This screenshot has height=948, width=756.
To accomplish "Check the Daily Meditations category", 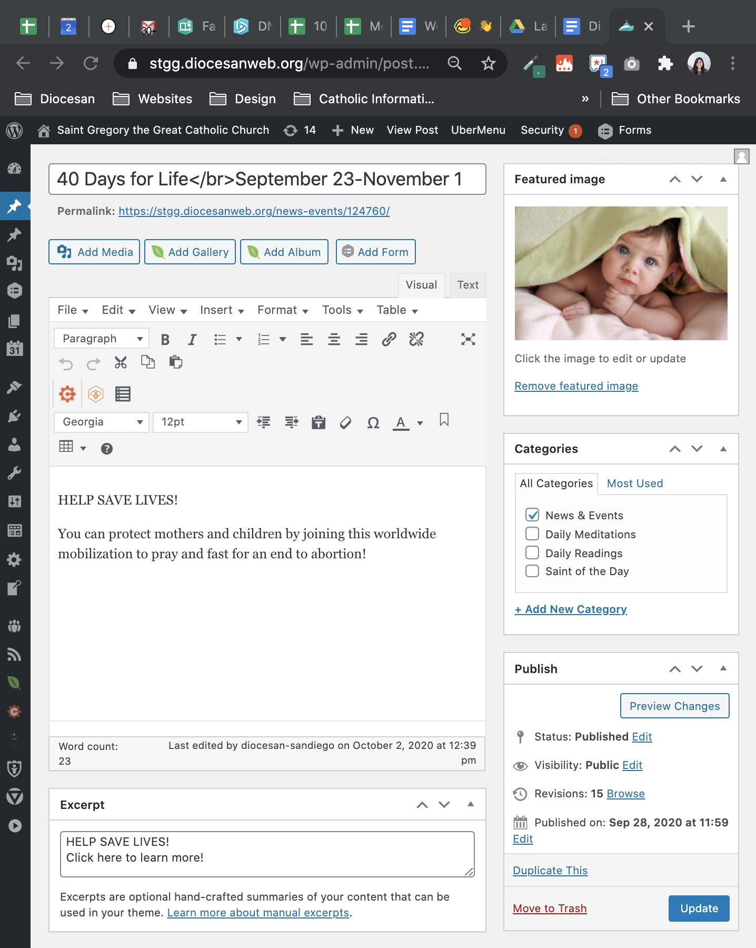I will coord(532,534).
